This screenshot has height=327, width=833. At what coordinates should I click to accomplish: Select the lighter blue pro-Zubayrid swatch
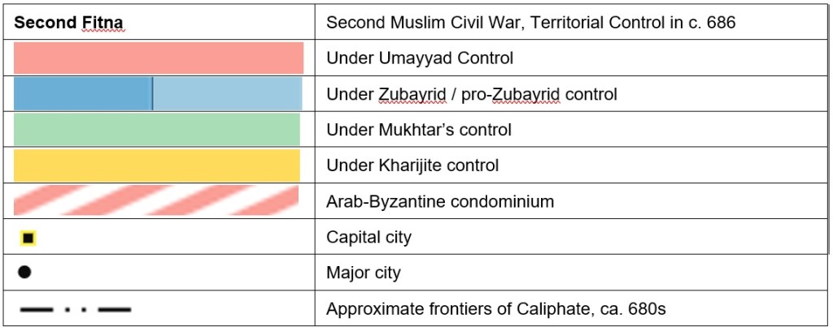coord(228,94)
